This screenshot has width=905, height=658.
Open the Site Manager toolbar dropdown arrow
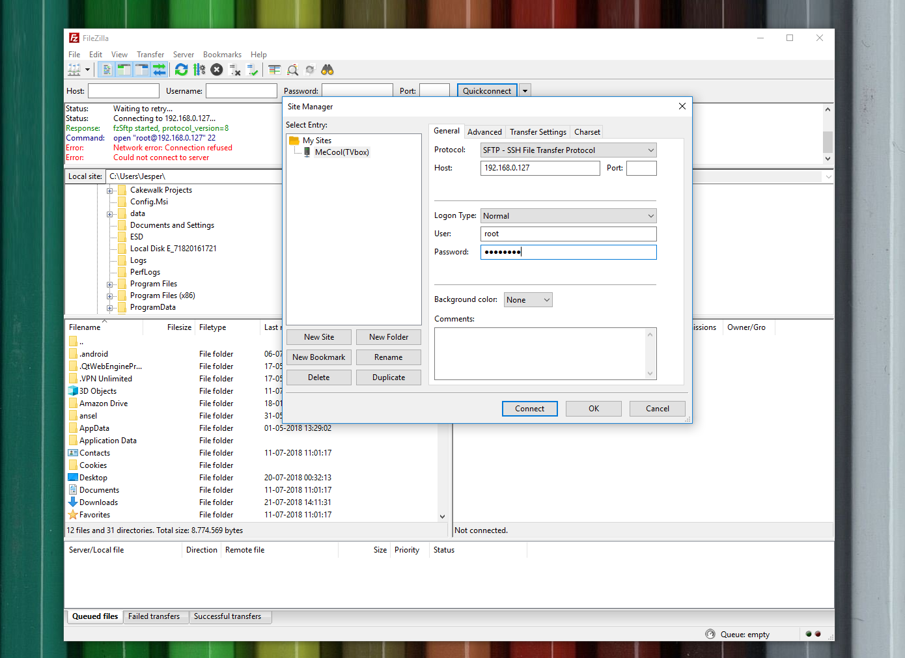coord(87,70)
